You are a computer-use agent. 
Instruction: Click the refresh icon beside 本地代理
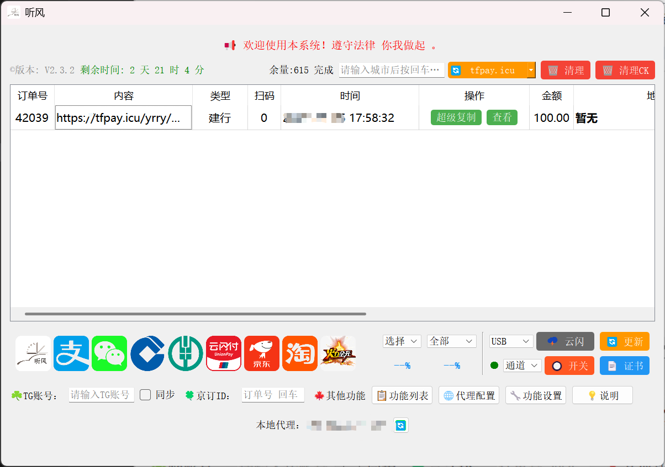point(401,425)
